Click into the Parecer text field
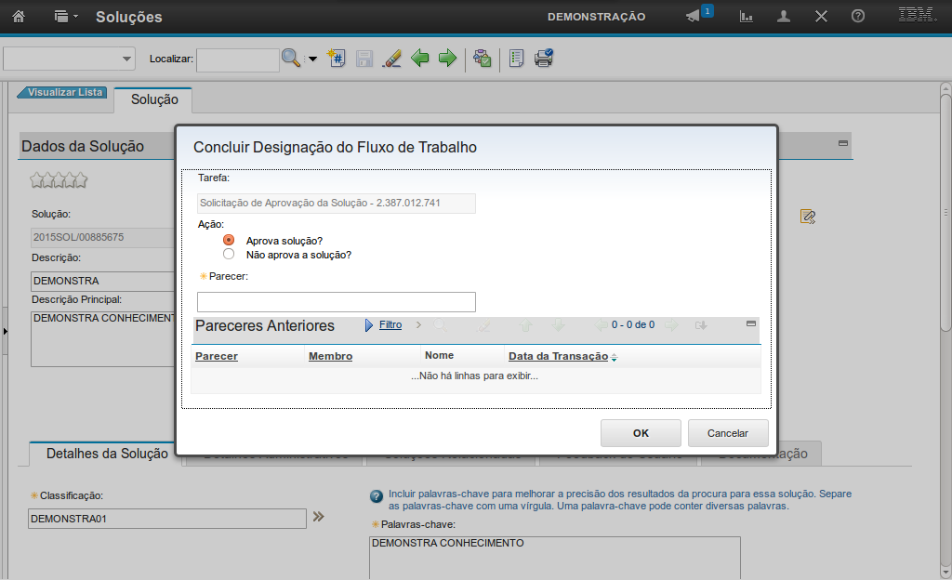This screenshot has height=580, width=952. coord(336,302)
